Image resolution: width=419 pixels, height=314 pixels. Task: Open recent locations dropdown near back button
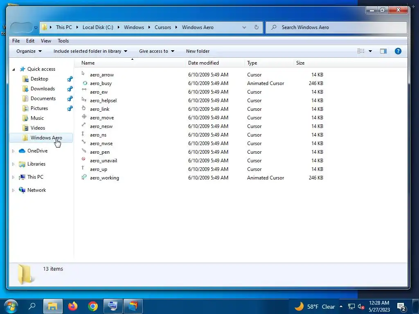[x=36, y=27]
